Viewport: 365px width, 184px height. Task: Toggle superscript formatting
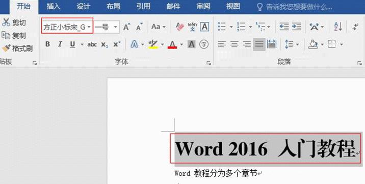pyautogui.click(x=117, y=44)
